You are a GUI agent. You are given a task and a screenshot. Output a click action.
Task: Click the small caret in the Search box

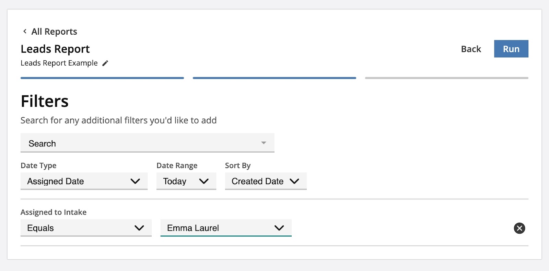(264, 143)
